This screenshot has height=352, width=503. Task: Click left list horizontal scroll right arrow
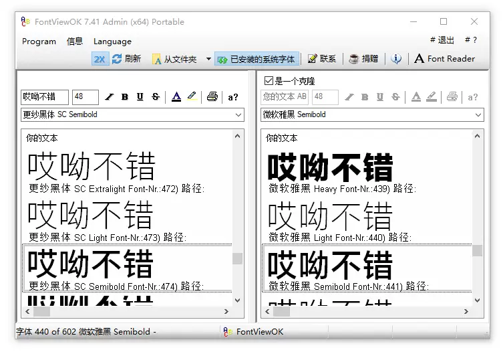226,311
